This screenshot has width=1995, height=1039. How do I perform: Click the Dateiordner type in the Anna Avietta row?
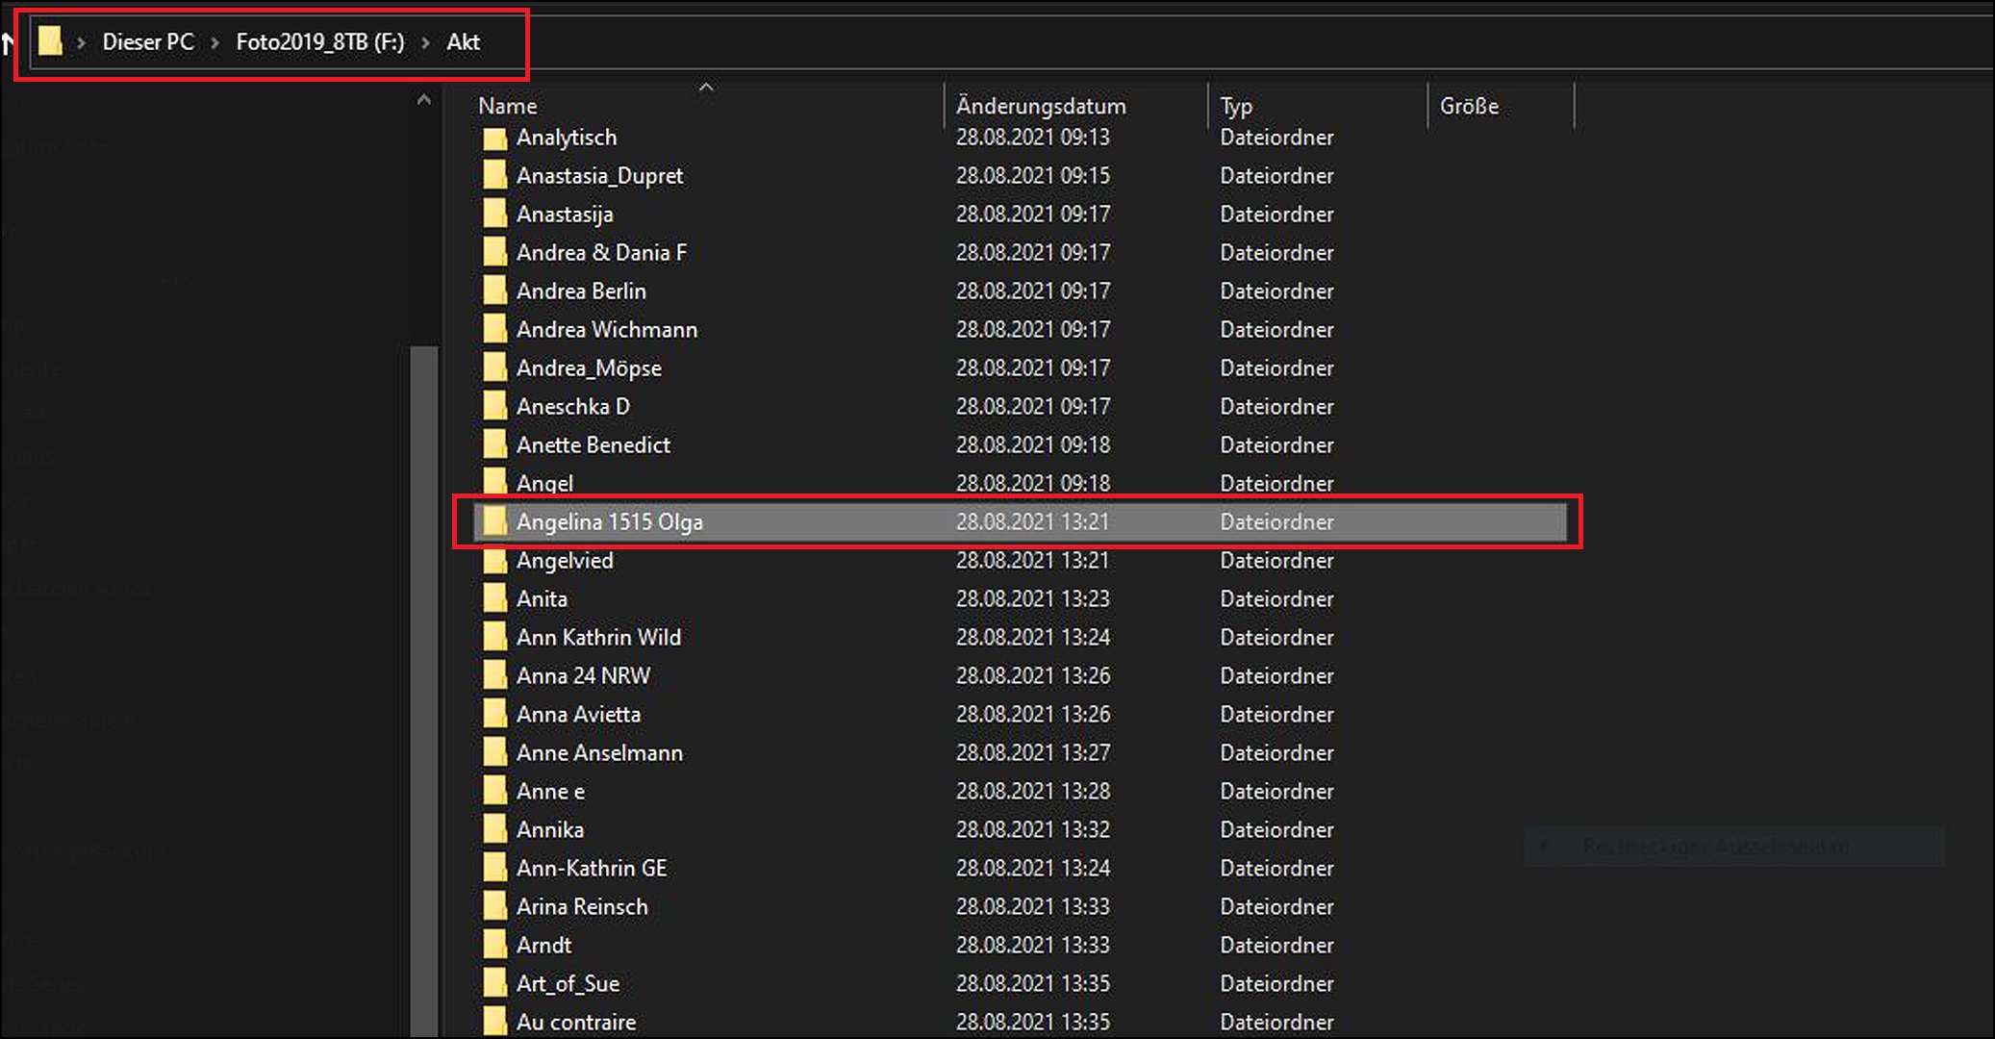[x=1276, y=715]
